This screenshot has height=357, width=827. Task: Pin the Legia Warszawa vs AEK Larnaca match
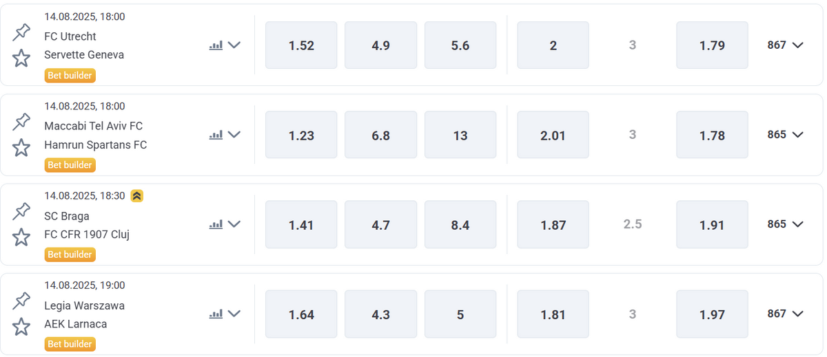21,301
